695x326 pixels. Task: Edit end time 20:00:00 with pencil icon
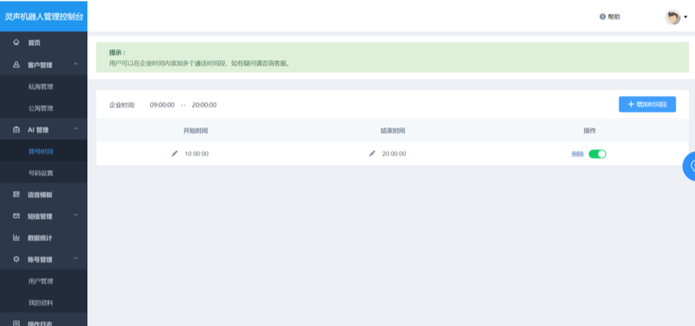(x=372, y=153)
